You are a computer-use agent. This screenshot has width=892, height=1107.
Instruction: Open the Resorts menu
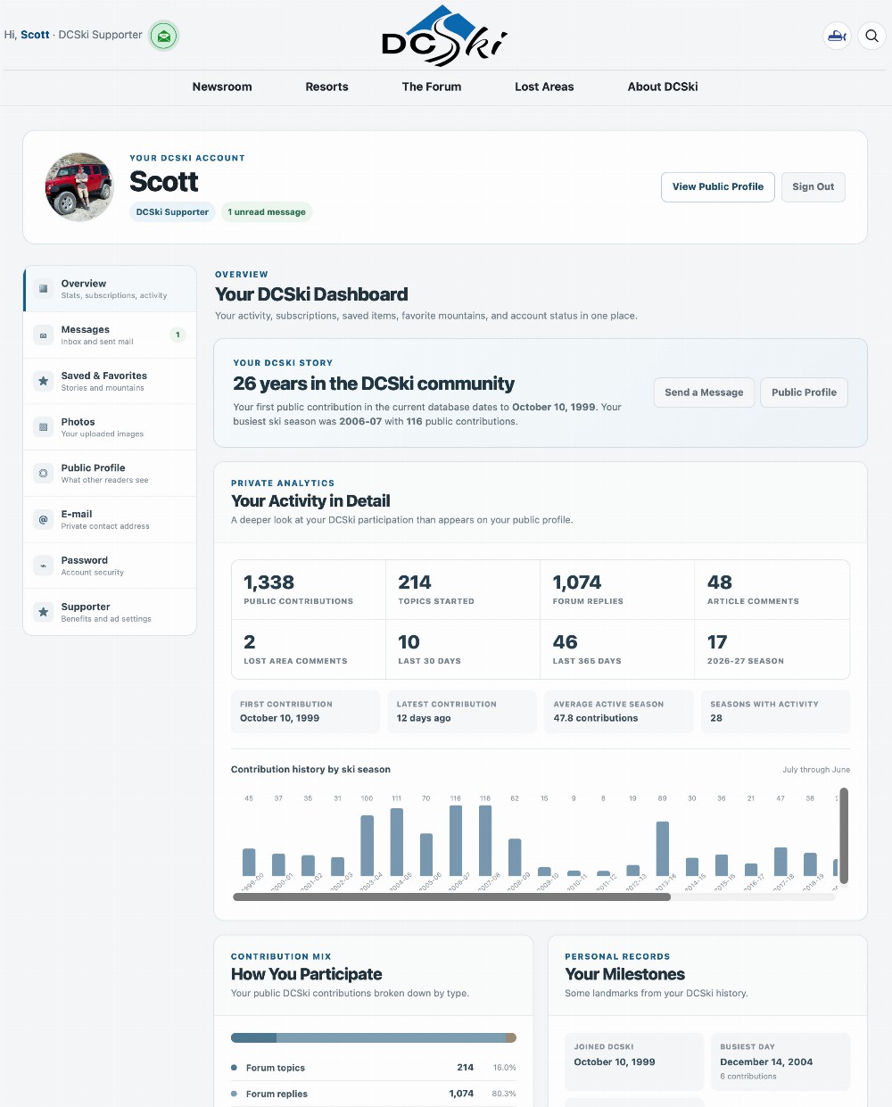point(326,87)
